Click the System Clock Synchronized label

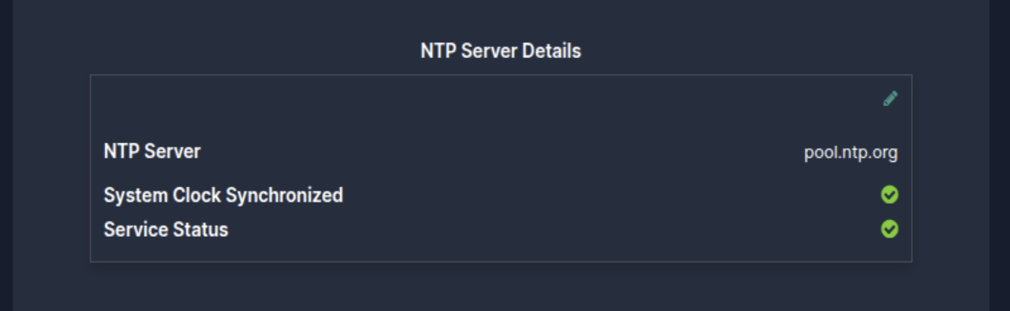coord(223,195)
